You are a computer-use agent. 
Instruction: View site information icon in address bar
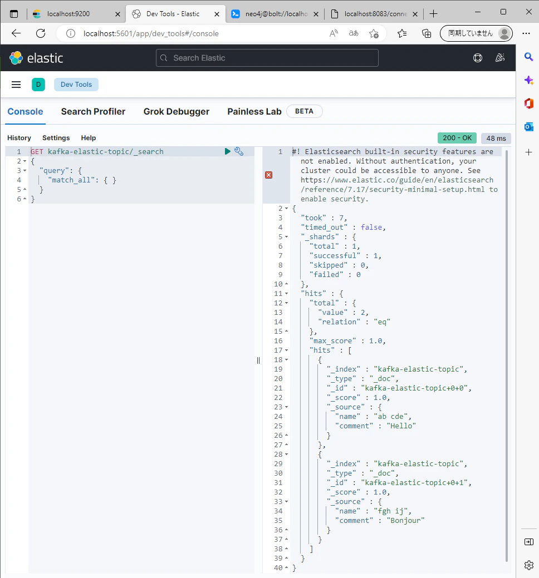(x=71, y=33)
